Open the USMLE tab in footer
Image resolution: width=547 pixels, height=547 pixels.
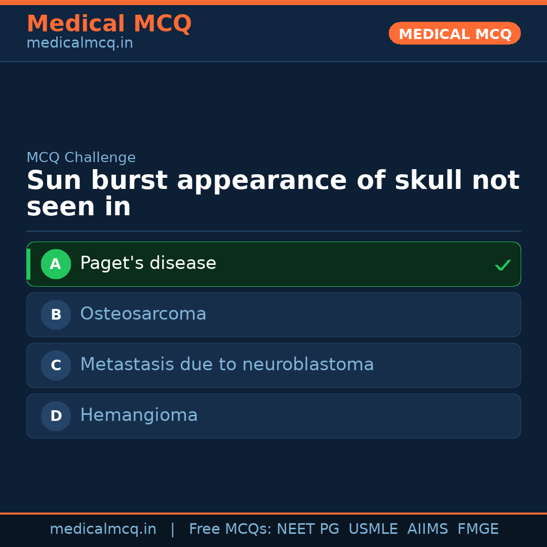pos(373,529)
